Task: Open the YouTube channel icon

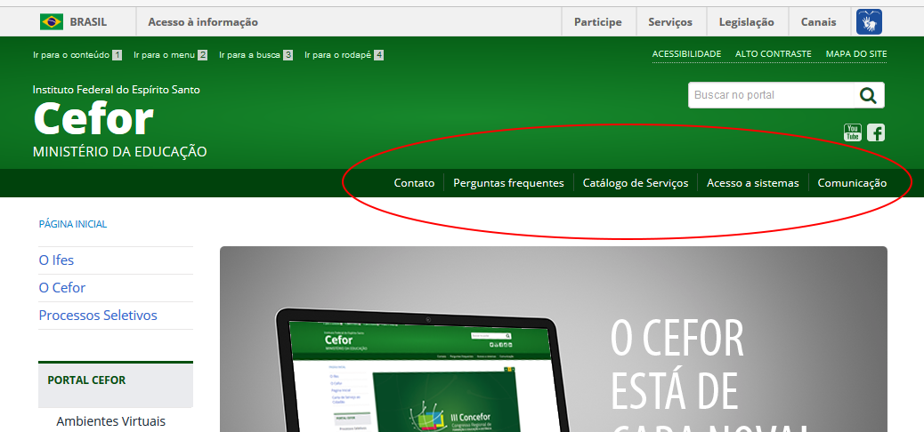Action: click(x=852, y=132)
